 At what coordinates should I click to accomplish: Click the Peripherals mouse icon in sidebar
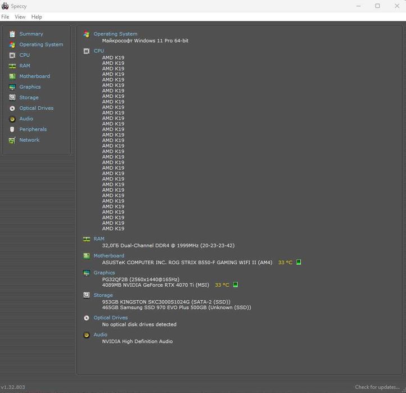12,129
